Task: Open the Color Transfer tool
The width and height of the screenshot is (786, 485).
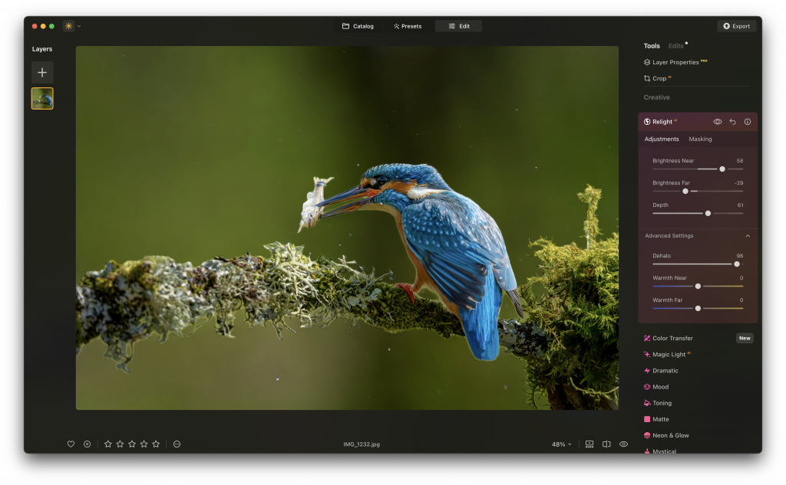Action: [x=672, y=339]
